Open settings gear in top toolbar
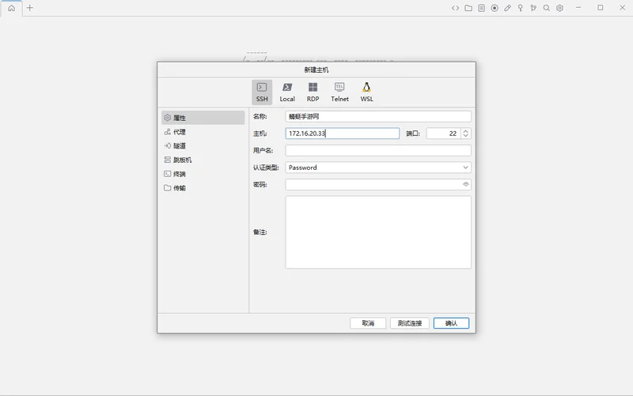The image size is (633, 396). click(559, 8)
